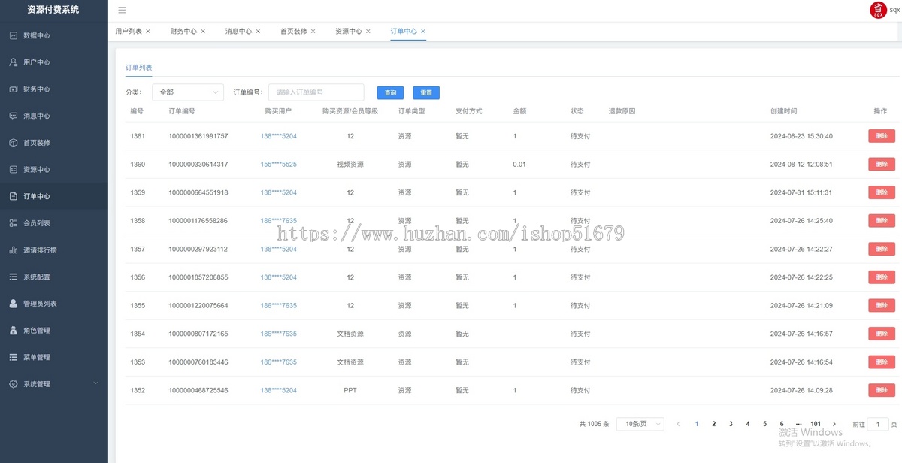Select the 订单中心 sidebar icon
This screenshot has width=902, height=463.
tap(14, 196)
